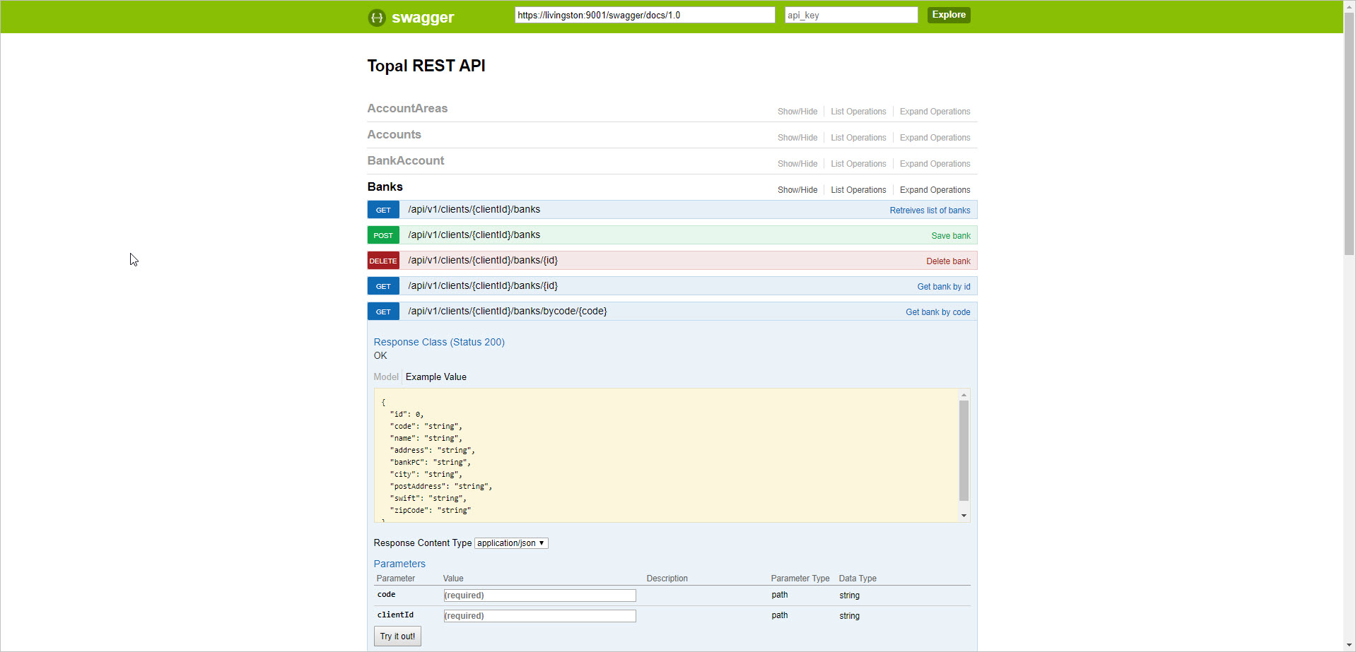This screenshot has width=1356, height=652.
Task: Click GET badge for bank by id
Action: [383, 286]
